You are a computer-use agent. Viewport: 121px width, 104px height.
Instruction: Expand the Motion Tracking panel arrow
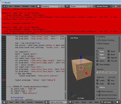tap(97, 40)
